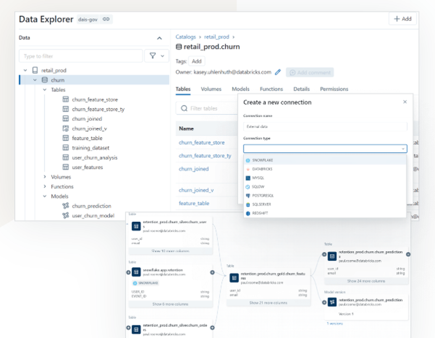Image resolution: width=435 pixels, height=338 pixels.
Task: Open the churn_prediction model icon in the tree
Action: 66,206
